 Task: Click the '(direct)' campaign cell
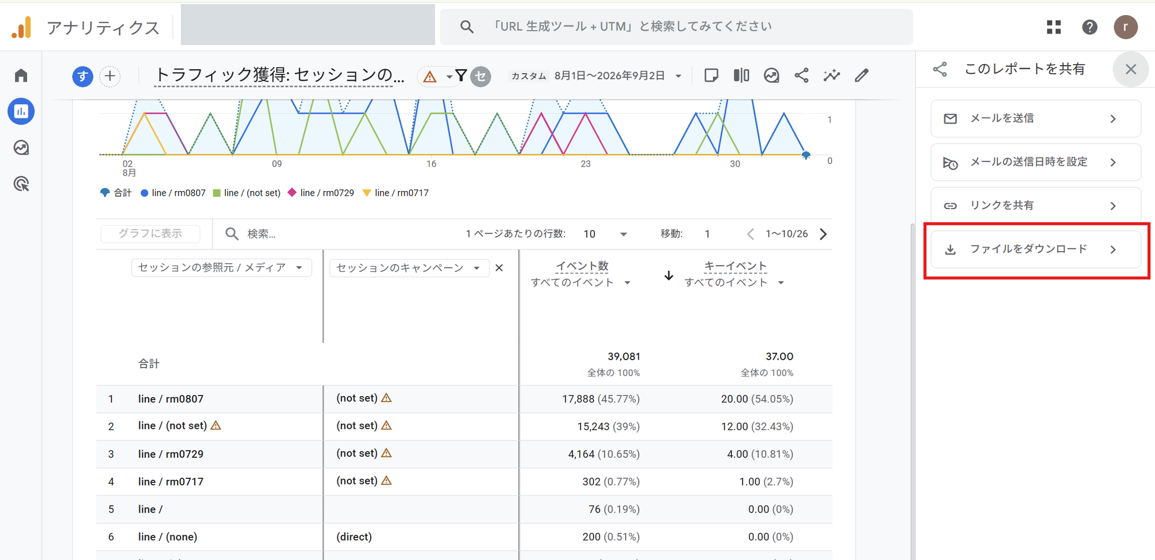[354, 537]
